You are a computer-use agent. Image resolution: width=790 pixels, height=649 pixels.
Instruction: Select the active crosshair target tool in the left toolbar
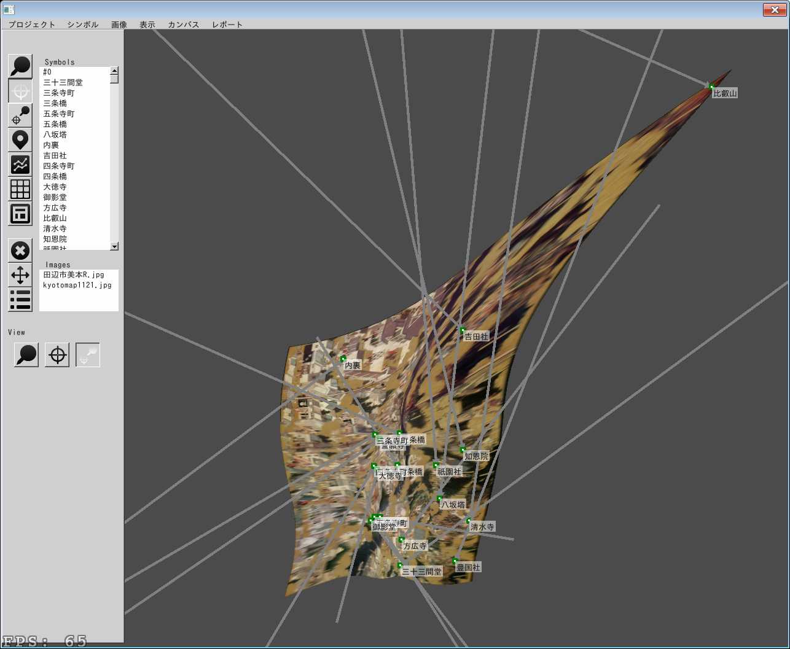coord(20,91)
